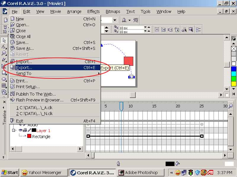The width and height of the screenshot is (237, 177).
Task: Select the Rectangle object in the timeline tree
Action: click(41, 137)
